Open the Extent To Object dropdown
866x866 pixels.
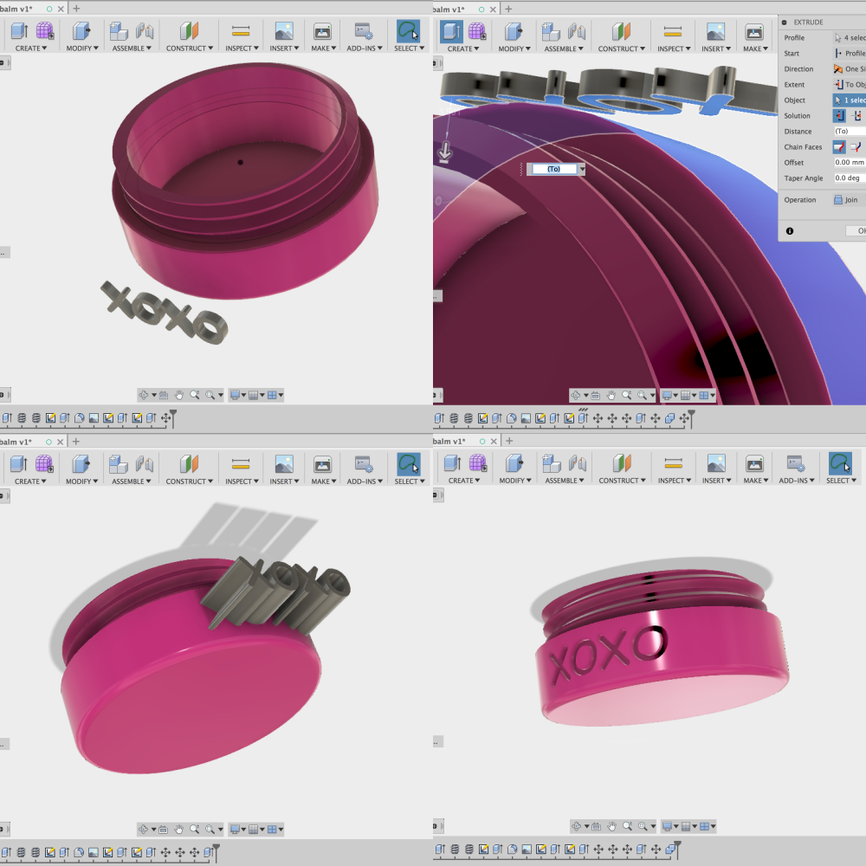pos(849,85)
